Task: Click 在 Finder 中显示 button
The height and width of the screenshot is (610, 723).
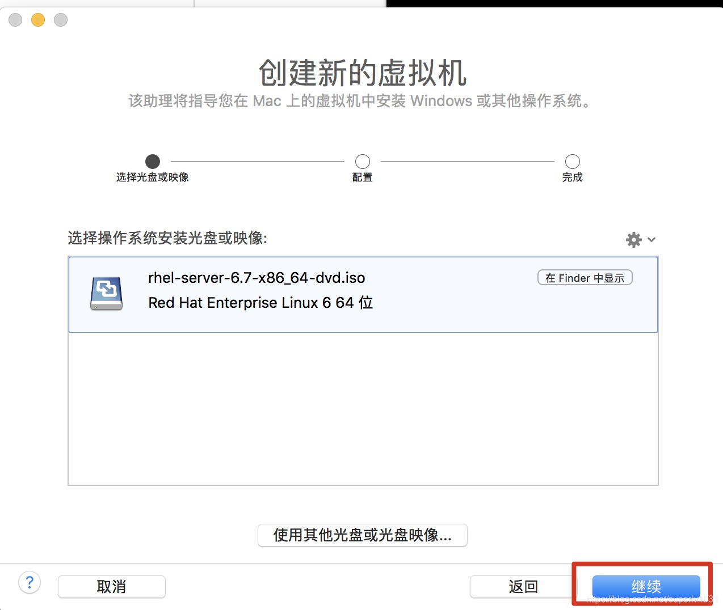Action: (585, 278)
